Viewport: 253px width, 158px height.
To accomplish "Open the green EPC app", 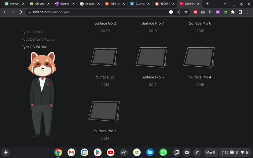I will point(137,153).
